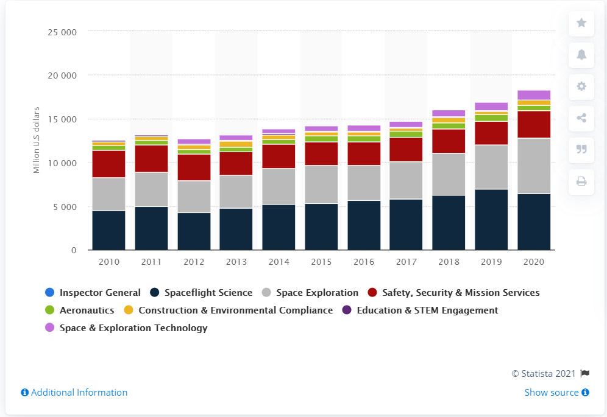Toggle Safety, Security & Mission Services series
This screenshot has height=417, width=607.
point(453,292)
